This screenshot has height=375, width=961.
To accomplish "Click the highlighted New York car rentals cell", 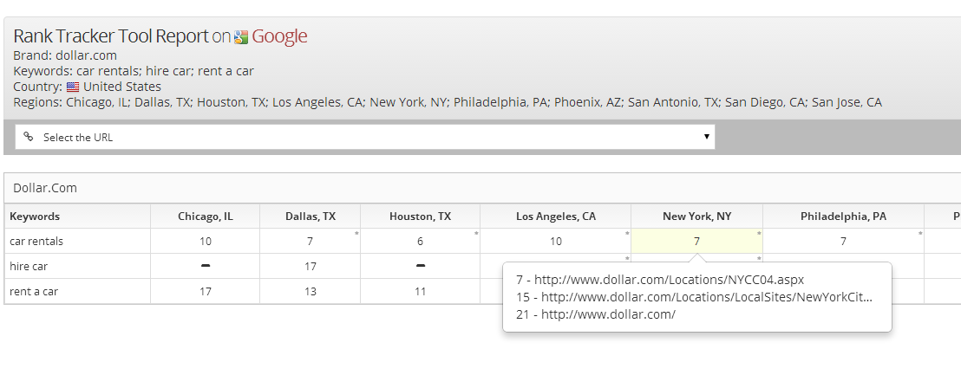I will tap(696, 242).
